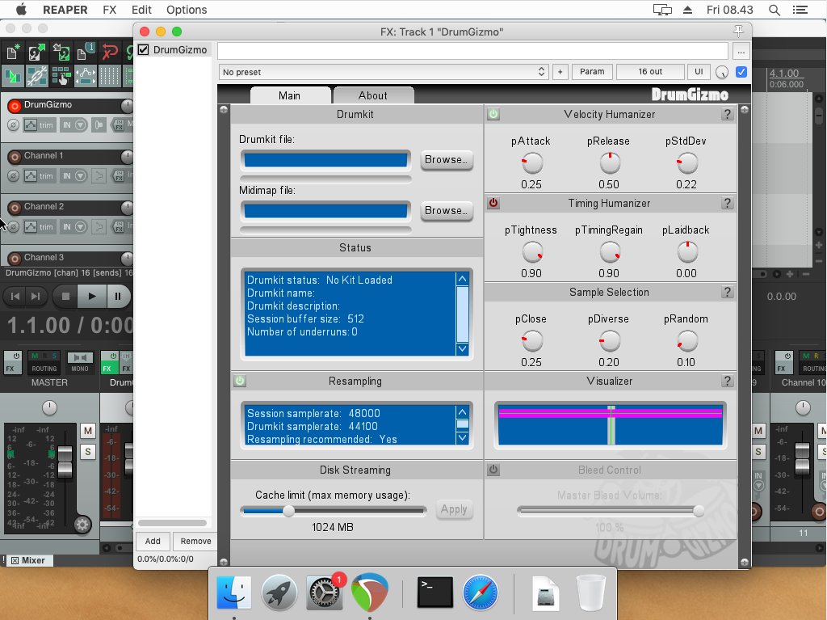Click the FX options ellipsis button
The width and height of the screenshot is (827, 620).
click(x=741, y=52)
